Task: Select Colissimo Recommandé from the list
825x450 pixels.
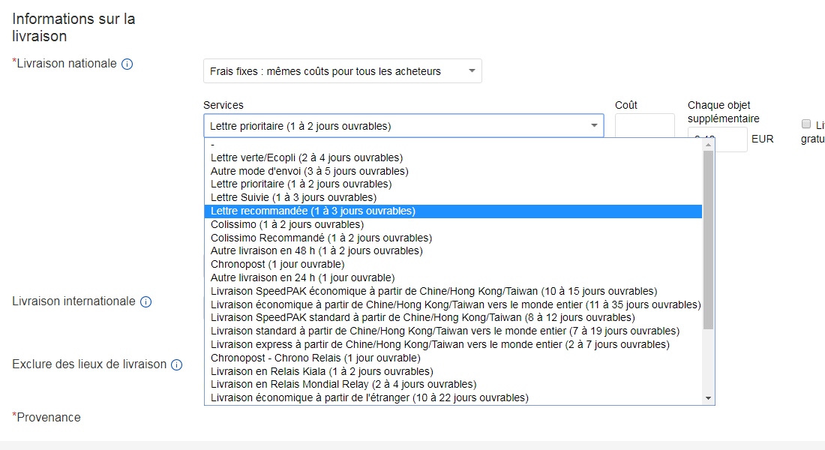Action: [x=321, y=238]
